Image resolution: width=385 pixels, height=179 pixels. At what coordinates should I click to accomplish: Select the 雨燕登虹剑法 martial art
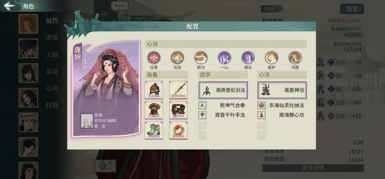[223, 90]
